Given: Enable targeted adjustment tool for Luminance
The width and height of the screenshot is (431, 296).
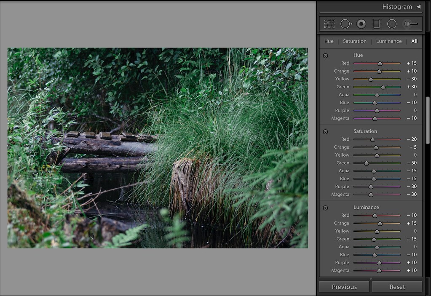Looking at the screenshot, I should pyautogui.click(x=325, y=208).
